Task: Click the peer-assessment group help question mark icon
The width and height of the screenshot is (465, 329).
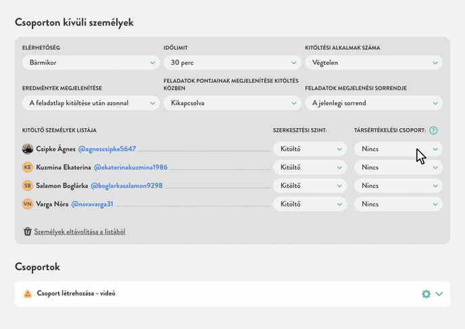Action: point(433,131)
